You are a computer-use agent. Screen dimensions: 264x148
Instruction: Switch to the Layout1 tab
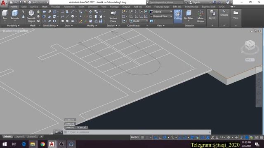coord(19,136)
